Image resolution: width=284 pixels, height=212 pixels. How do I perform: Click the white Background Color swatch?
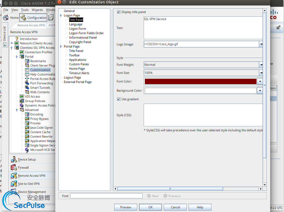[201, 91]
